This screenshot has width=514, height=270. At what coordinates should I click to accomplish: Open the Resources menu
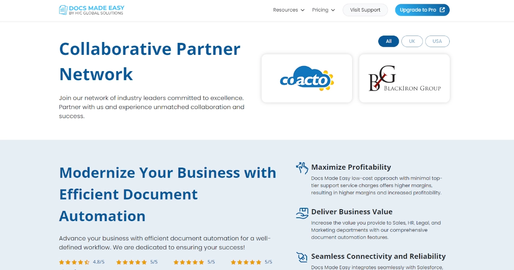(286, 9)
